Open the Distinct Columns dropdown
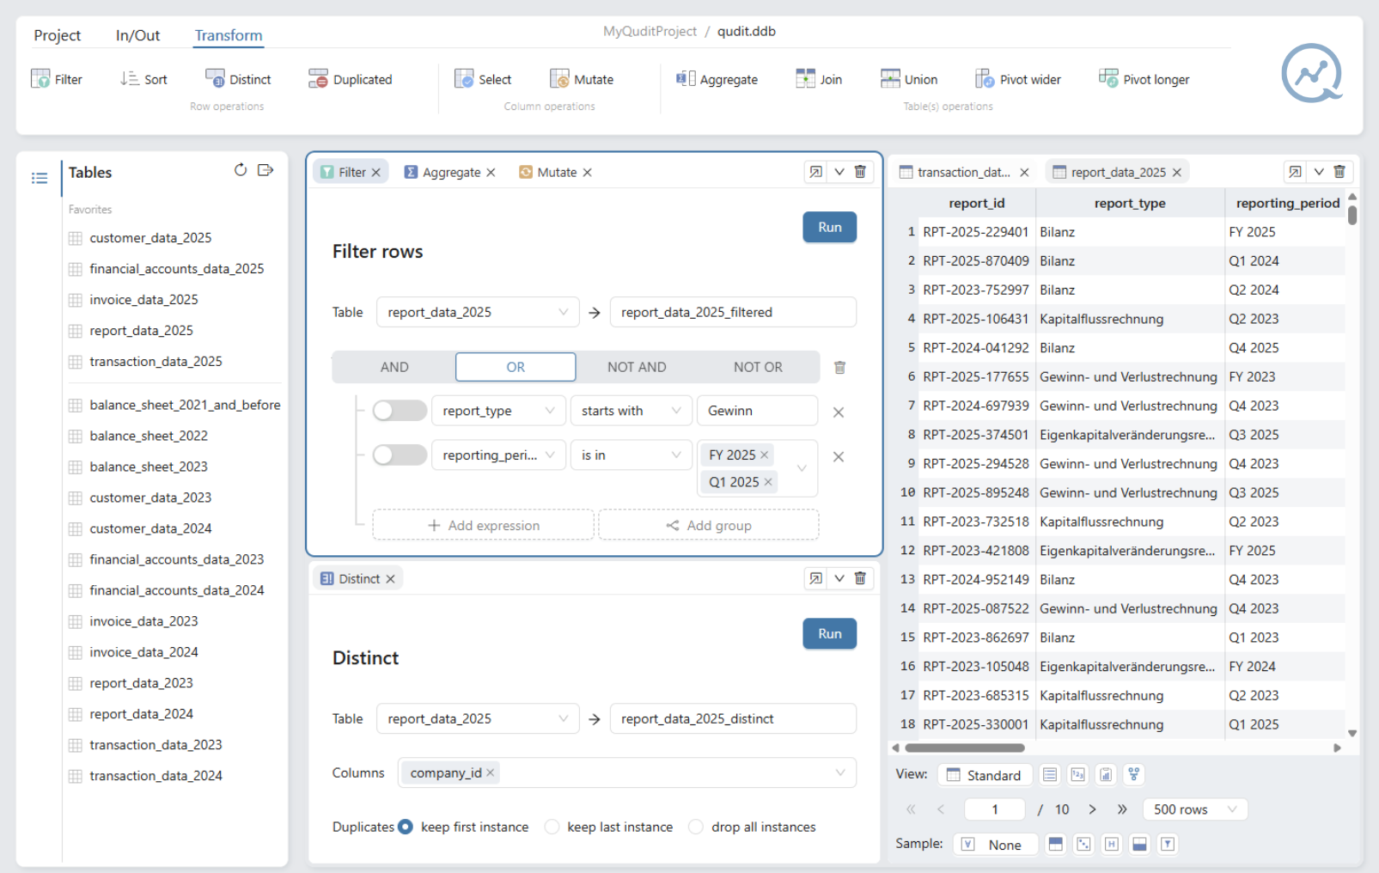This screenshot has height=873, width=1379. point(839,773)
